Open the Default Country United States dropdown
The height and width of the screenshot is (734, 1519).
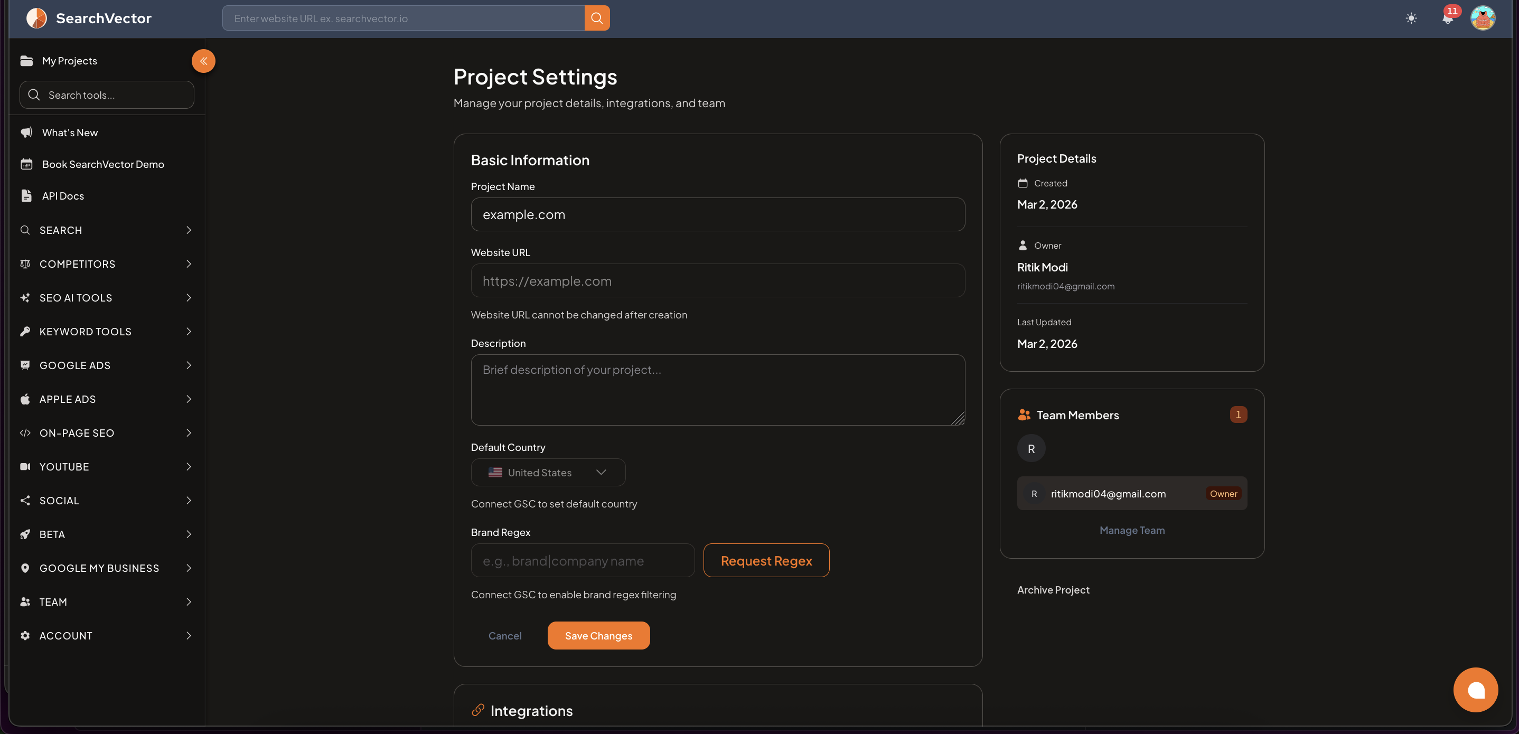tap(548, 472)
